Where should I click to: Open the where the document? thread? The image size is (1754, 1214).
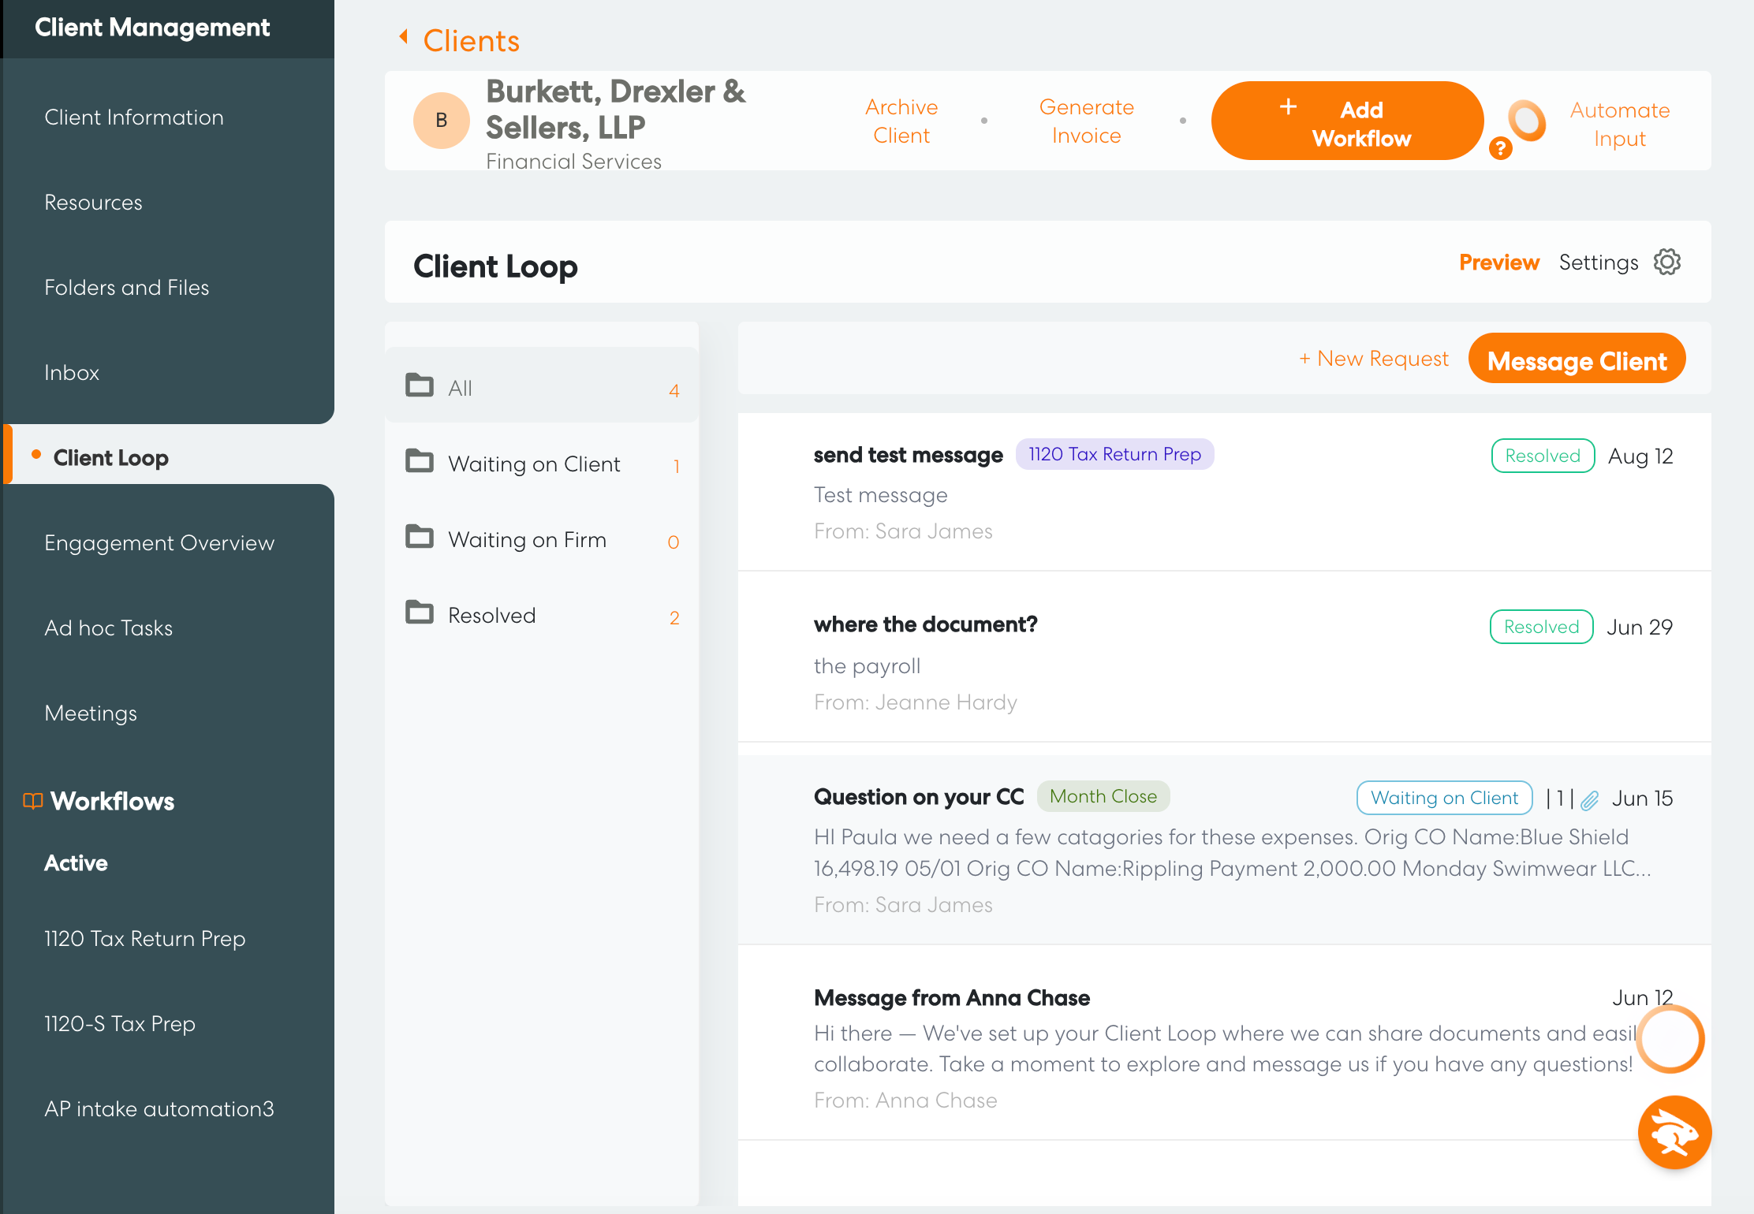[1224, 657]
